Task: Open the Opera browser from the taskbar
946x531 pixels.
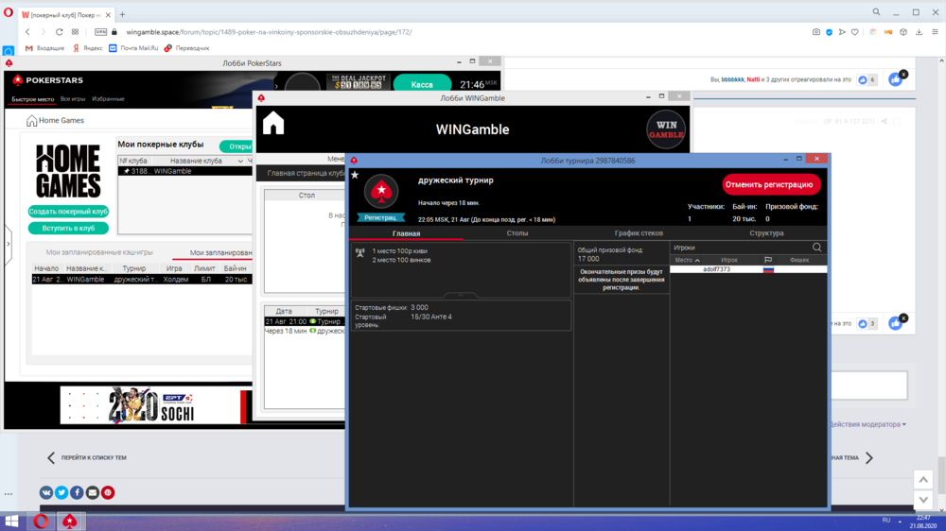Action: click(42, 521)
